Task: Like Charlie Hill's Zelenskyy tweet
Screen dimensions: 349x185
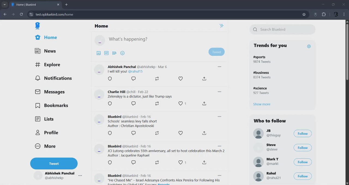Action: [180, 104]
